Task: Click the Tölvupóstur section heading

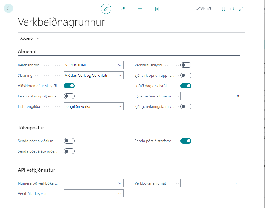Action: (31, 128)
